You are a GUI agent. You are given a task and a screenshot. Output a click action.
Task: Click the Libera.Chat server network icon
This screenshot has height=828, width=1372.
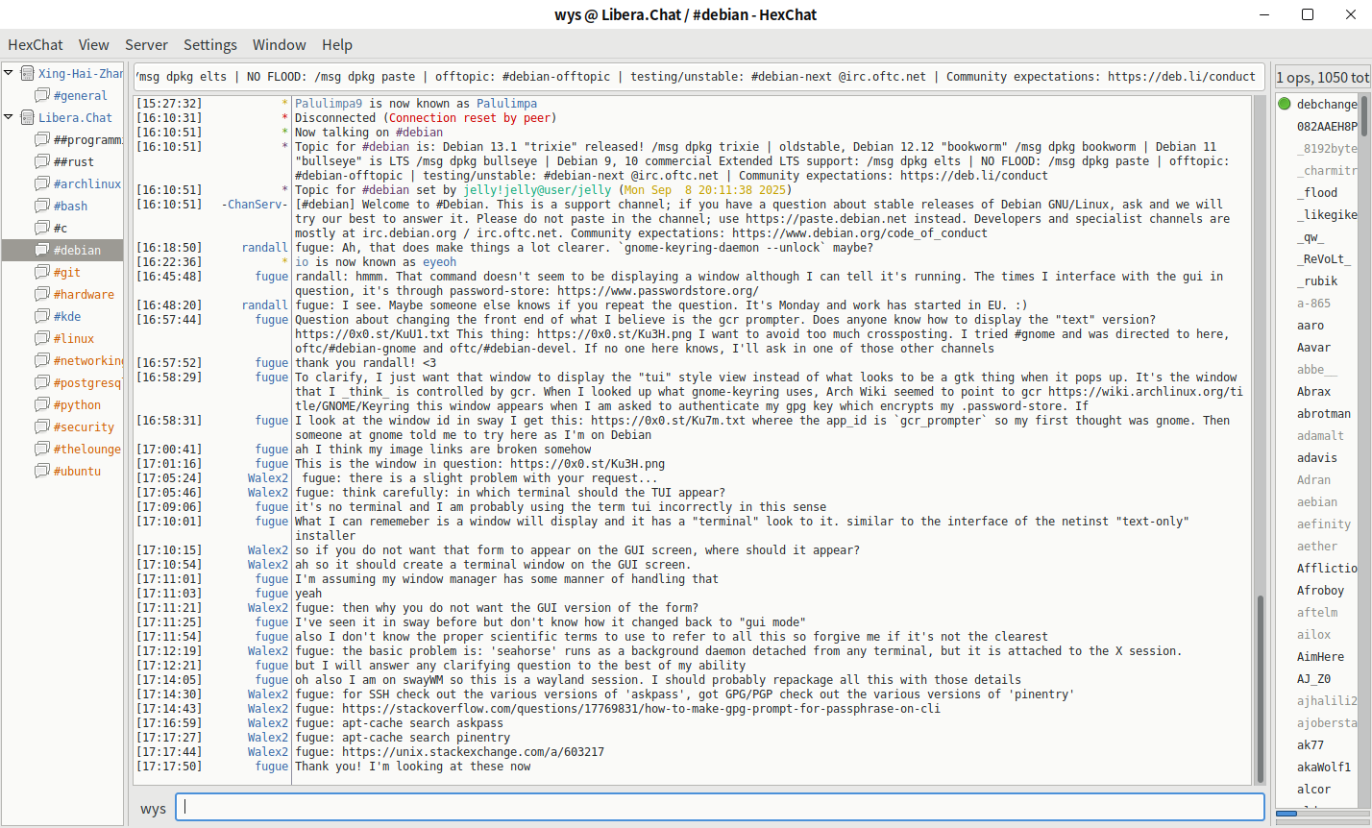(27, 117)
